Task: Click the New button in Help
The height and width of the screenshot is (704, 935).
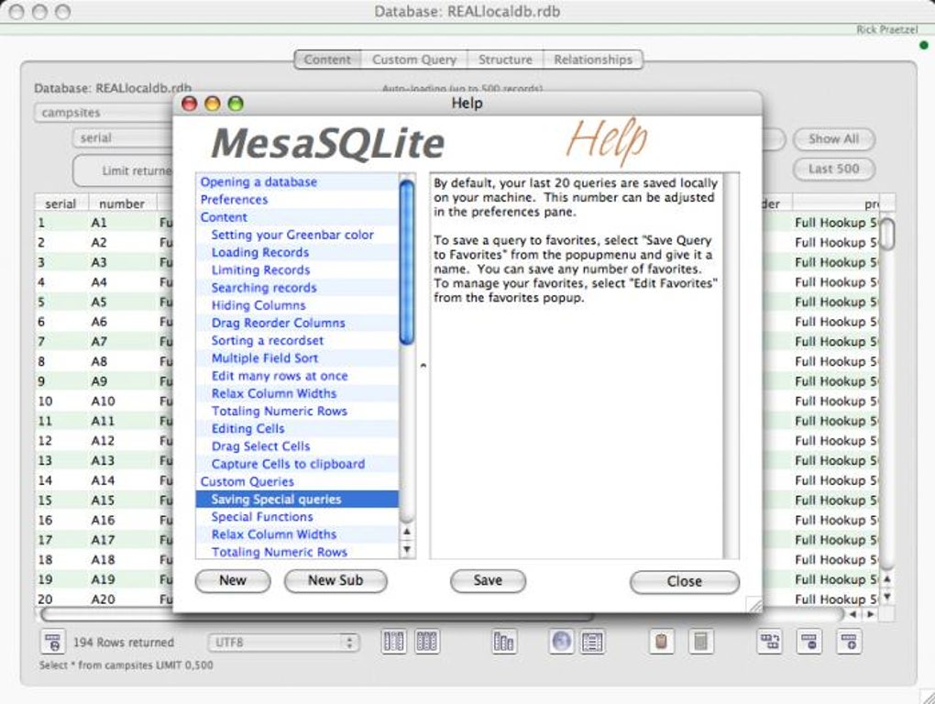Action: 233,580
